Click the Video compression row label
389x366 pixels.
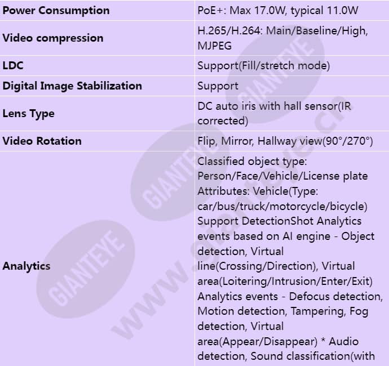53,38
